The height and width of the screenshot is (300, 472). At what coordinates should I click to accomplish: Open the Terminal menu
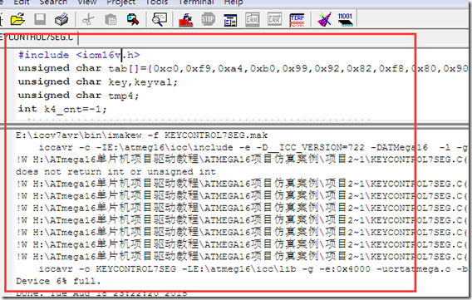pos(196,2)
